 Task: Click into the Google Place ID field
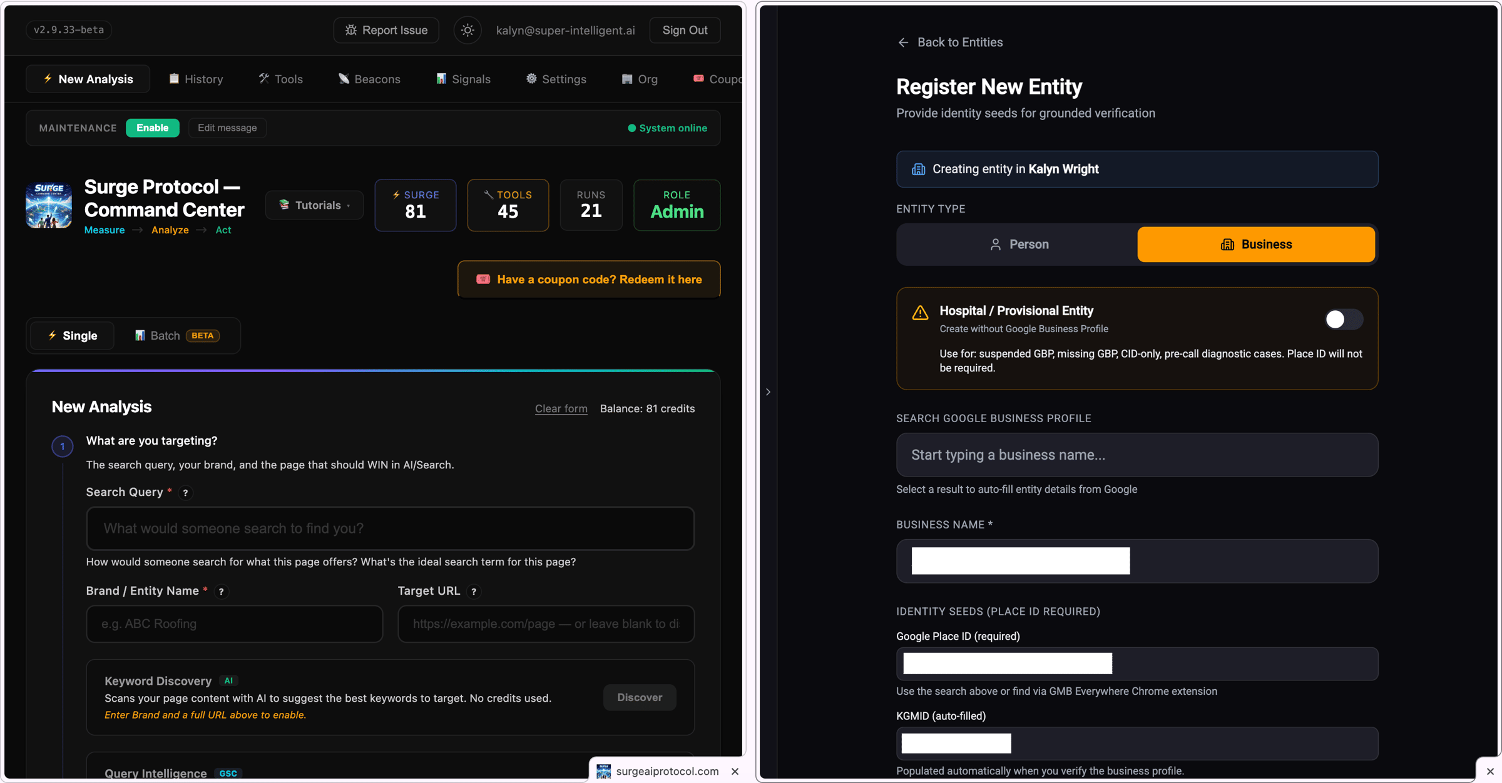click(1137, 664)
